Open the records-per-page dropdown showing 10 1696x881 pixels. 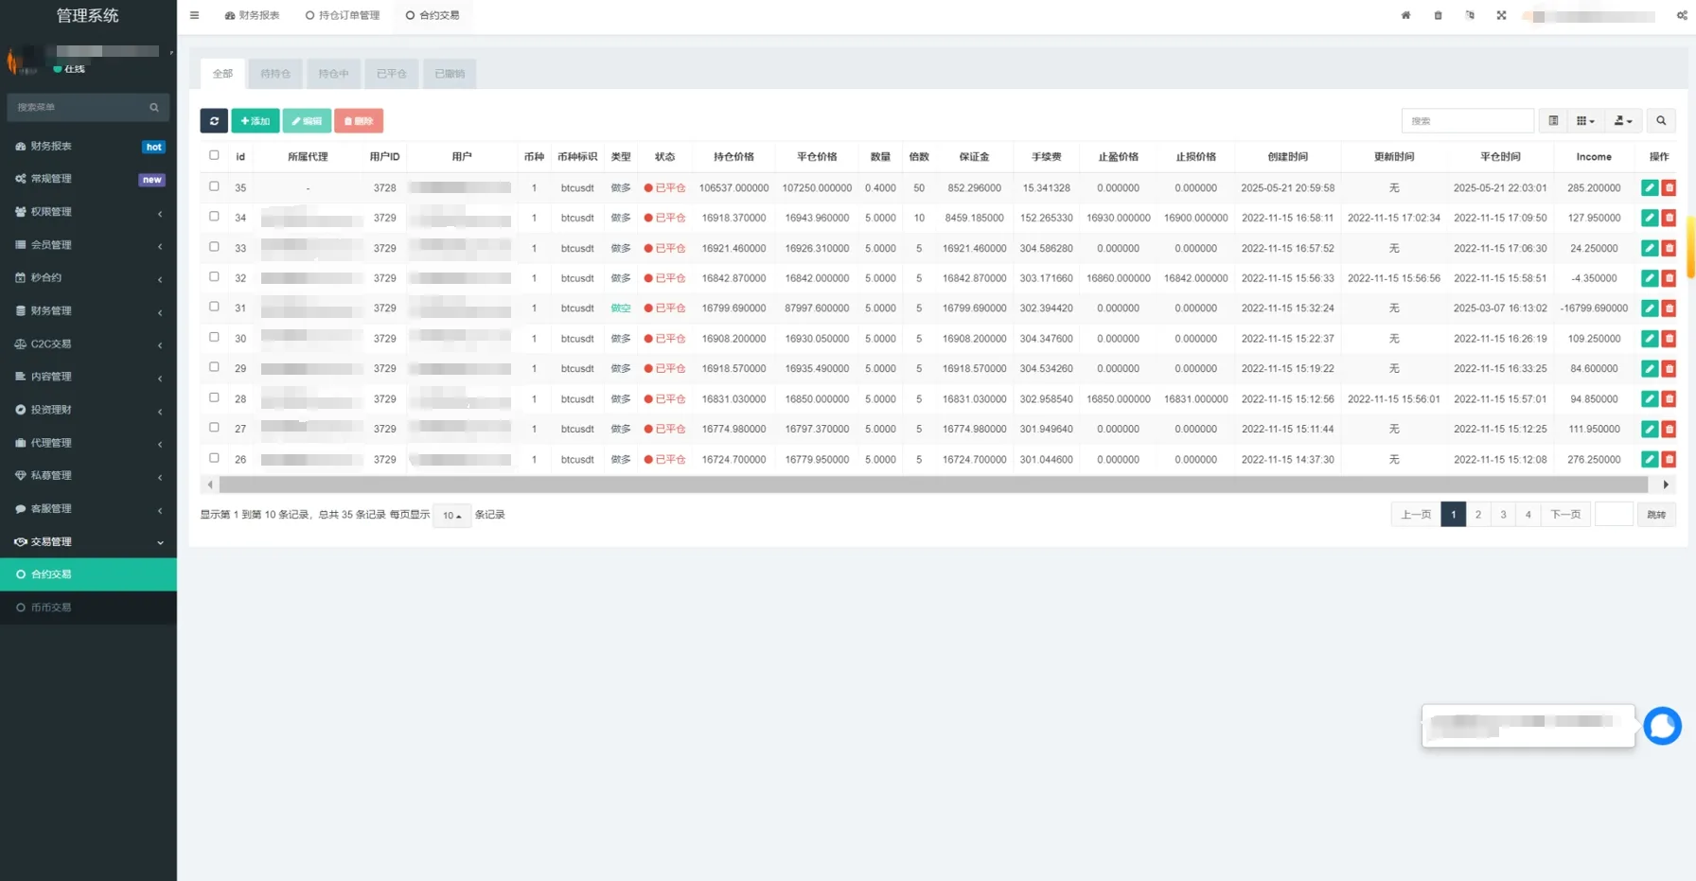point(451,516)
